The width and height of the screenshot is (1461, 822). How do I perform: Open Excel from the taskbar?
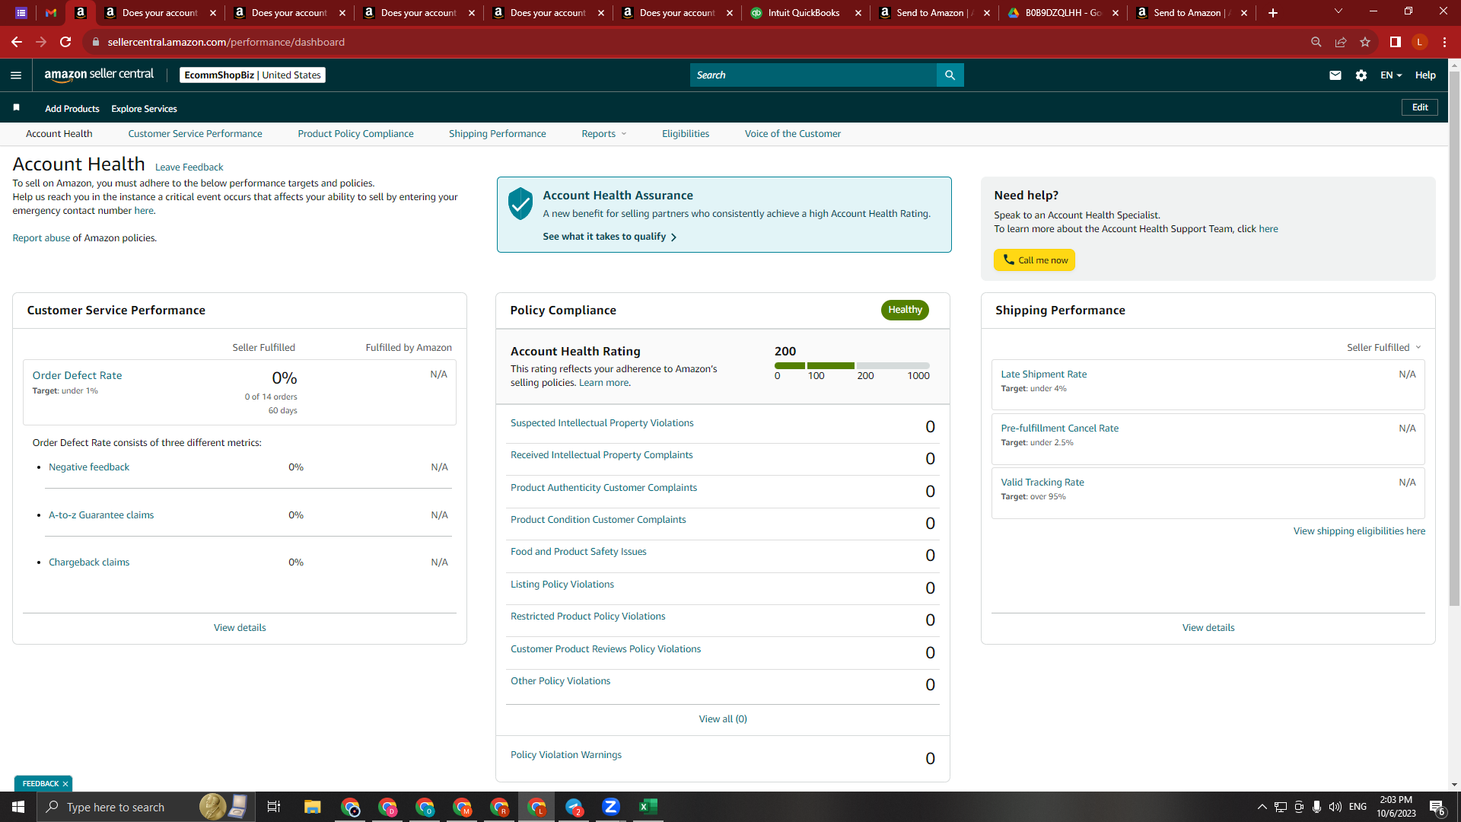click(x=648, y=807)
